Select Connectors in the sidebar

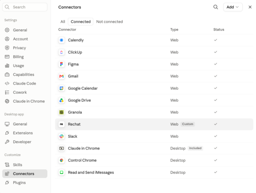[25, 174]
